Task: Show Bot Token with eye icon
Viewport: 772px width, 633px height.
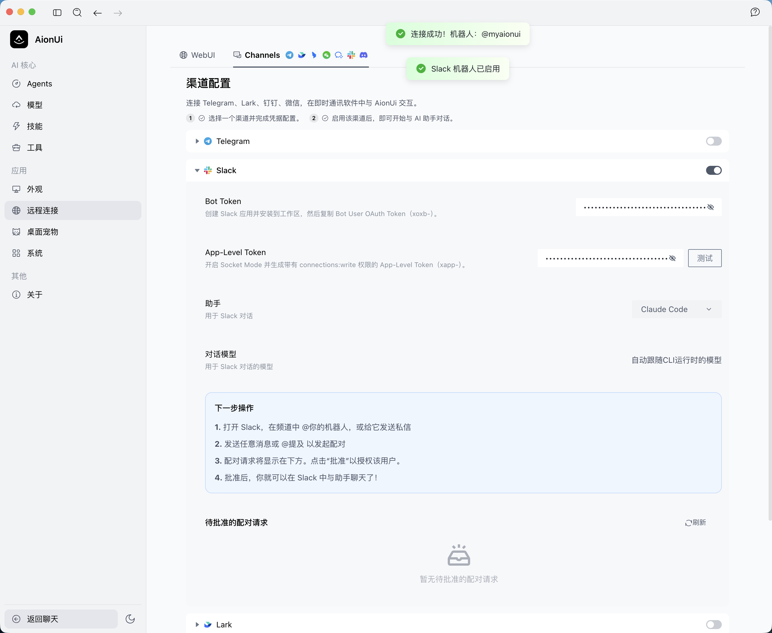Action: (x=710, y=207)
